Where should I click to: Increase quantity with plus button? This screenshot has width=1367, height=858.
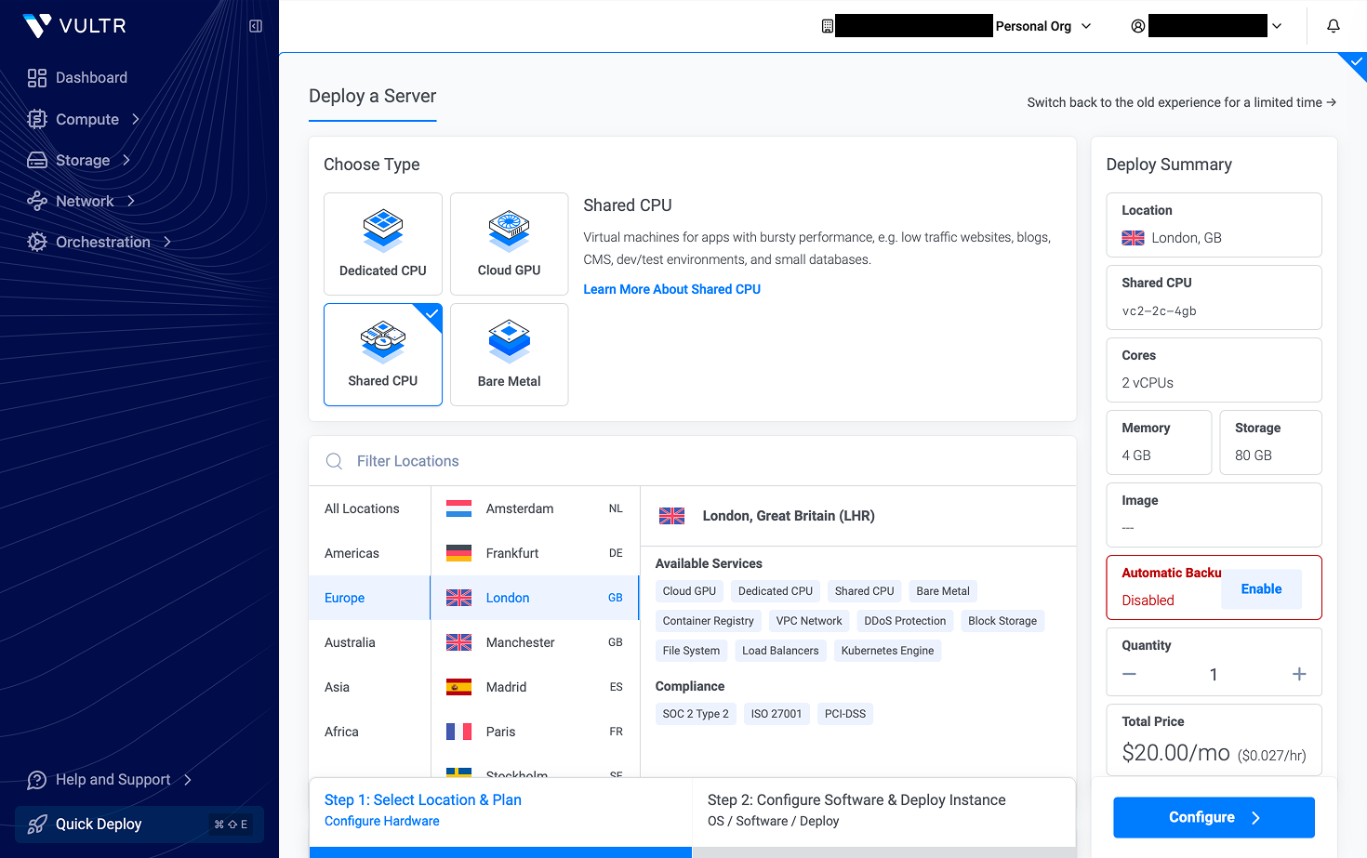tap(1299, 674)
